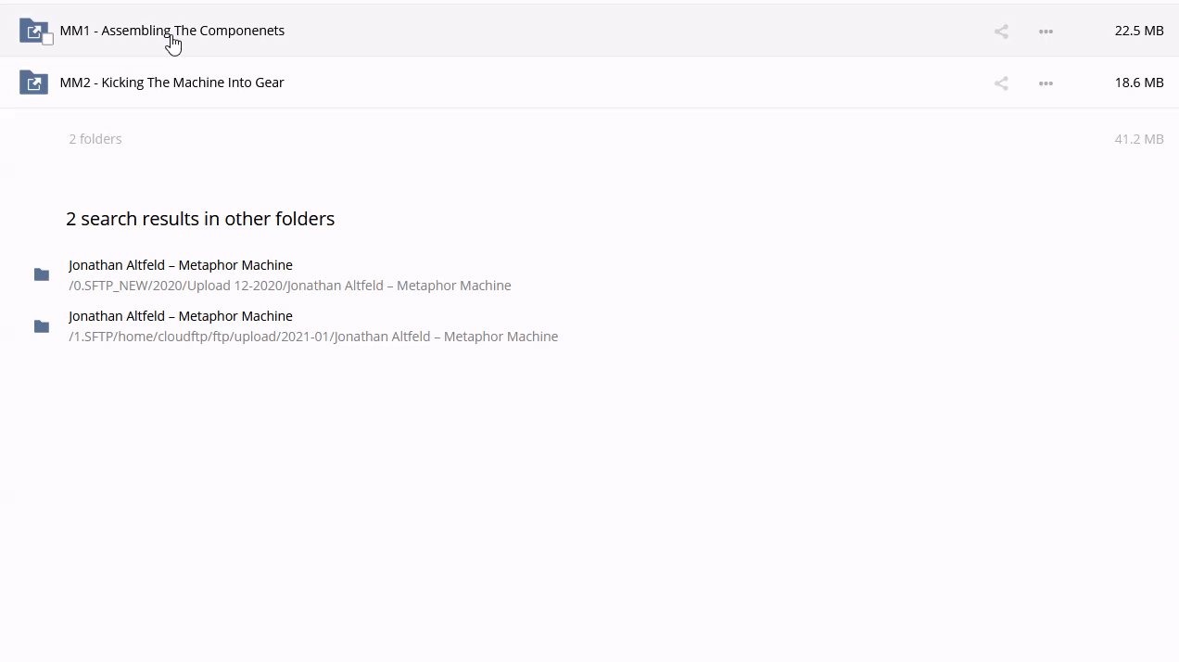Image resolution: width=1179 pixels, height=662 pixels.
Task: Click the 41.2 MB total size
Action: point(1138,139)
